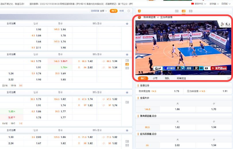Favorite the league above the 30.5 1.75 row

coord(127,92)
